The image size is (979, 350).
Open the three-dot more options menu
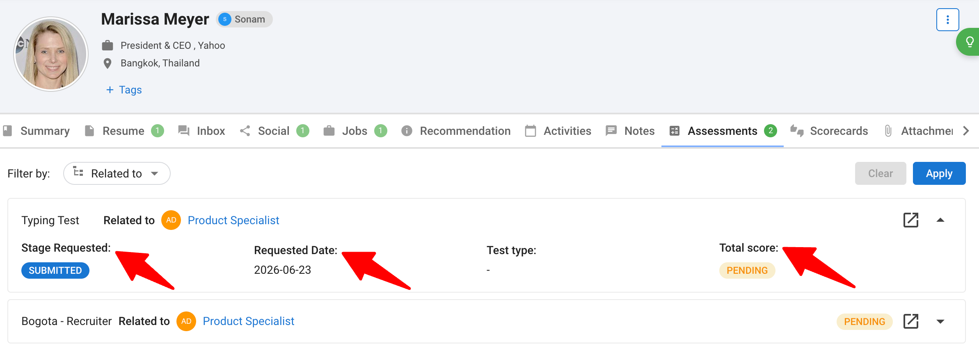[x=947, y=20]
